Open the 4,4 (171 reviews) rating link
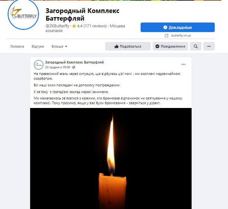Viewport: 228px width, 209px height. click(x=92, y=26)
